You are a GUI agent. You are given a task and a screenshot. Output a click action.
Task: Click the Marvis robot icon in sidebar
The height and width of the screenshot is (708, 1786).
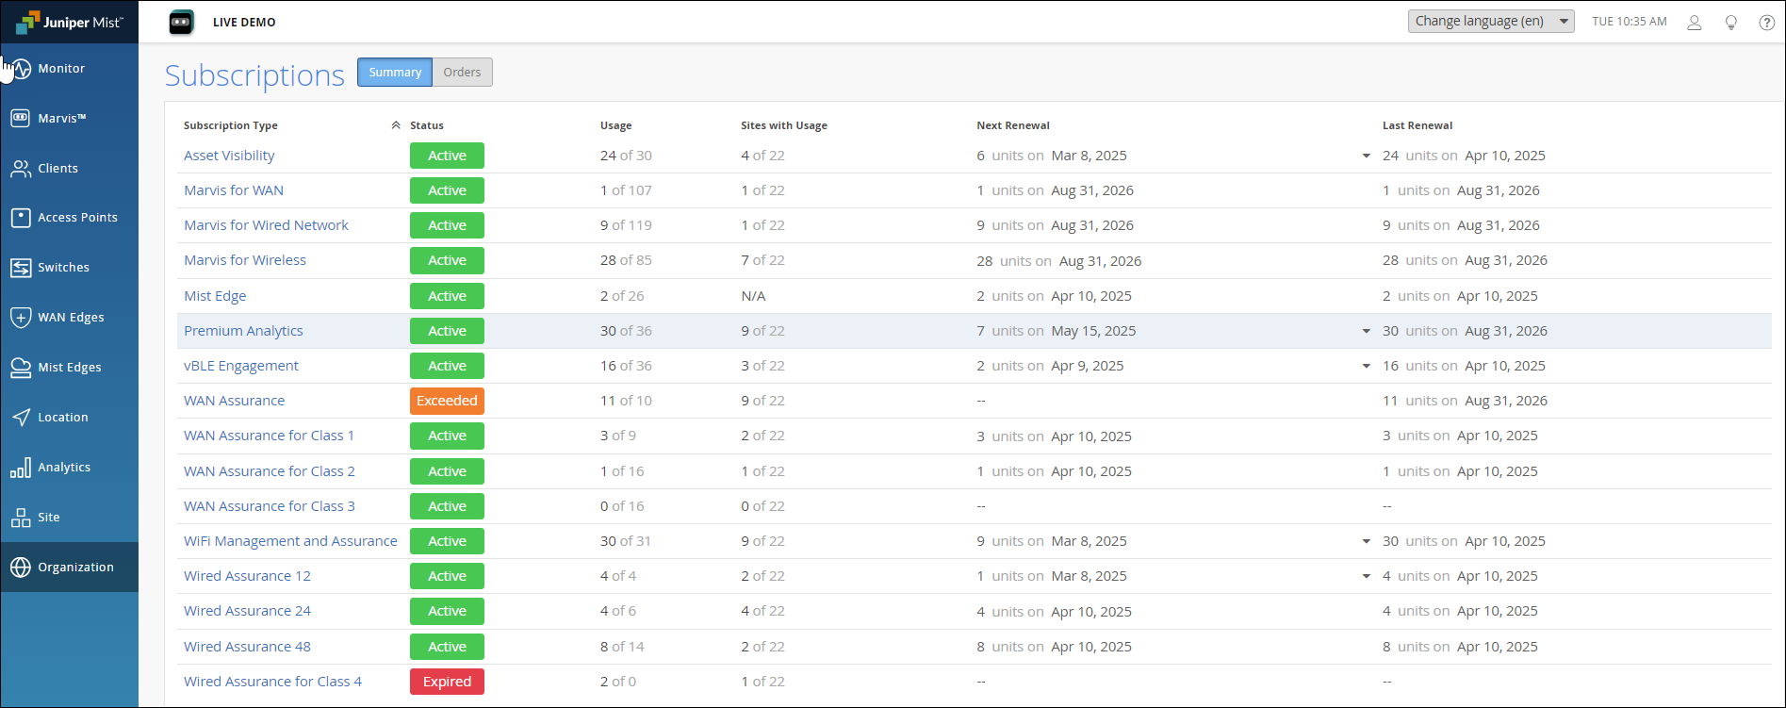21,119
